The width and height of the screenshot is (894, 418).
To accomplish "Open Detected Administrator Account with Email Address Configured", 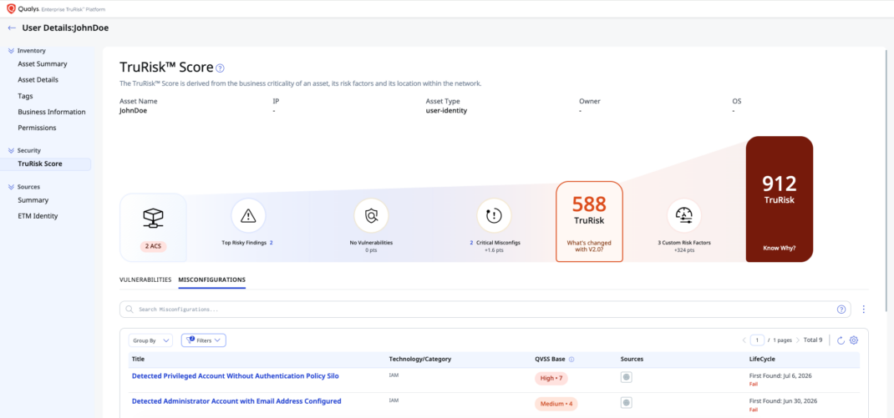I will [236, 401].
